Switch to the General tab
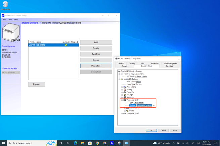The width and height of the screenshot is (220, 146). coord(121,64)
